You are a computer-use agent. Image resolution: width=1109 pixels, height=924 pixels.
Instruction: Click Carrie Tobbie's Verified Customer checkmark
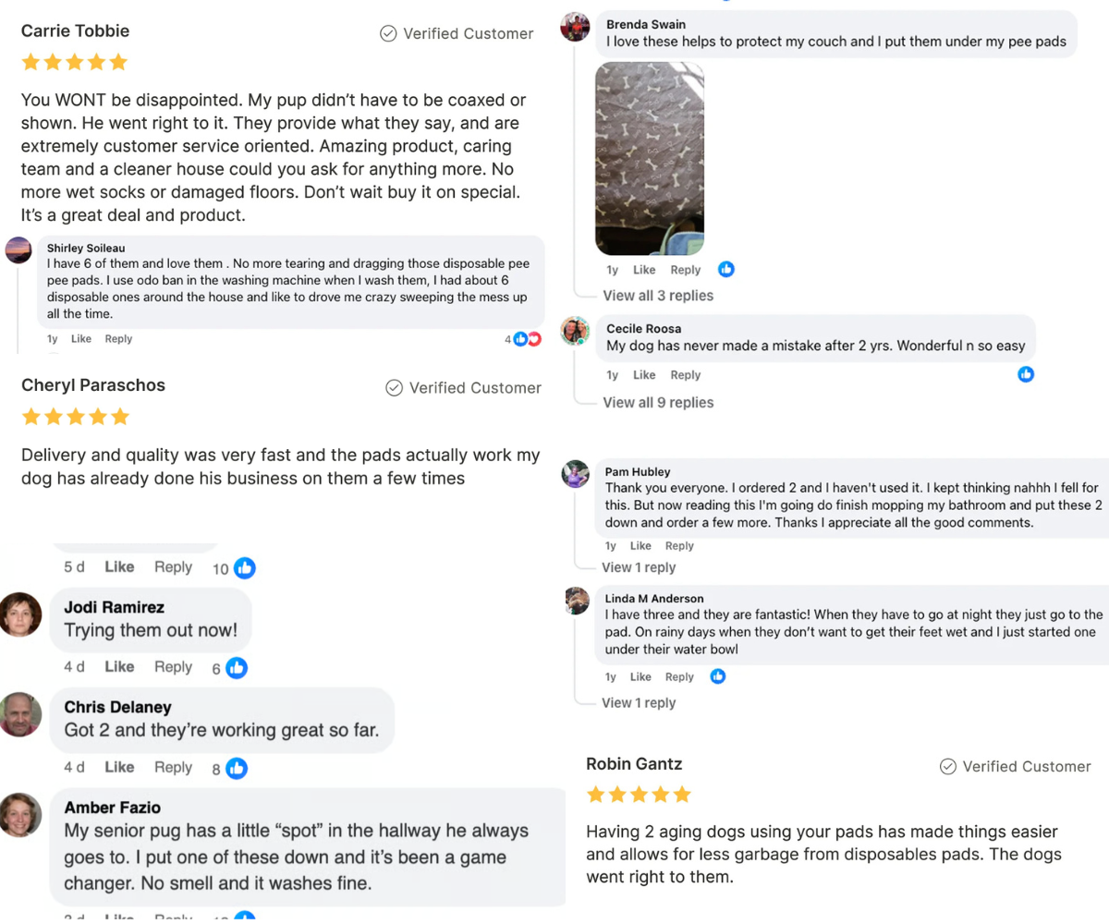pos(388,34)
